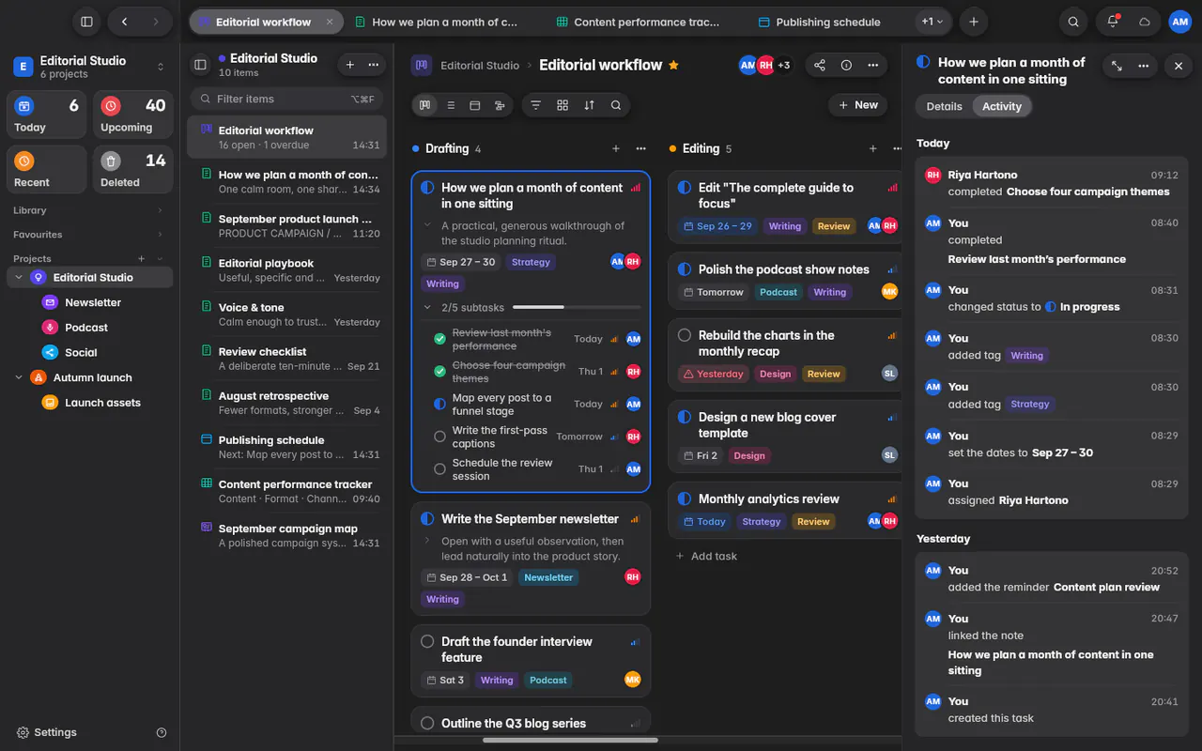Click the share icon beside member avatars

pyautogui.click(x=820, y=65)
